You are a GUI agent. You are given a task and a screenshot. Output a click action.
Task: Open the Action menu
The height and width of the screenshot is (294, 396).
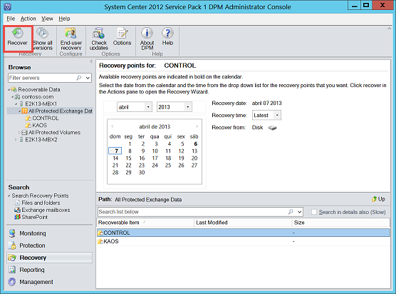pyautogui.click(x=28, y=19)
